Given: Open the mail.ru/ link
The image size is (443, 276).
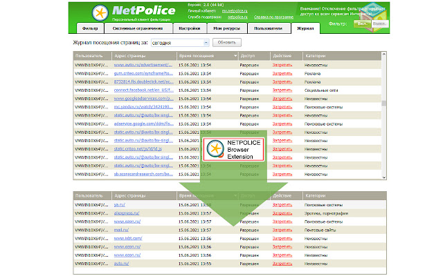Looking at the screenshot, I should tap(121, 230).
